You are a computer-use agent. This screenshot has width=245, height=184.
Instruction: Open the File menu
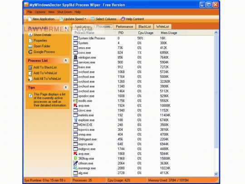[29, 12]
